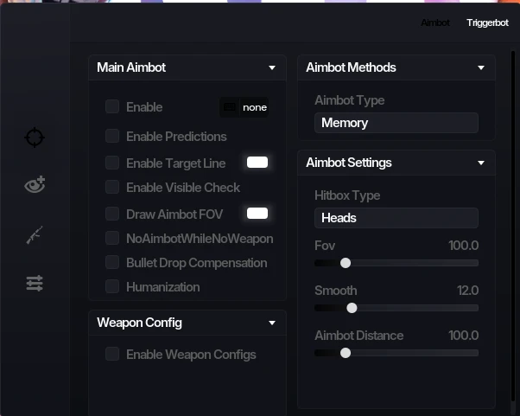The height and width of the screenshot is (416, 520).
Task: Open the rifle weapon section in sidebar
Action: [x=35, y=234]
